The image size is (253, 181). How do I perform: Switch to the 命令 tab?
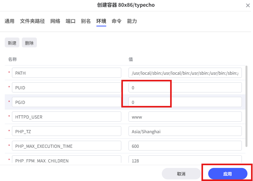(117, 21)
